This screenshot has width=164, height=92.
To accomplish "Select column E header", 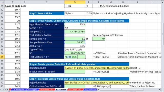I will click(x=89, y=2).
